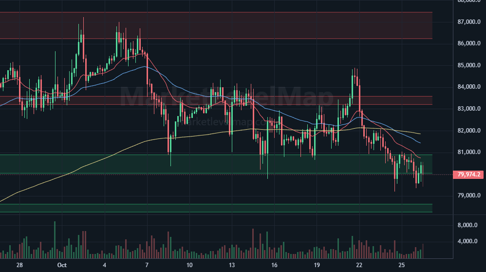The width and height of the screenshot is (486, 272).
Task: Click the date label 16
Action: point(274,265)
